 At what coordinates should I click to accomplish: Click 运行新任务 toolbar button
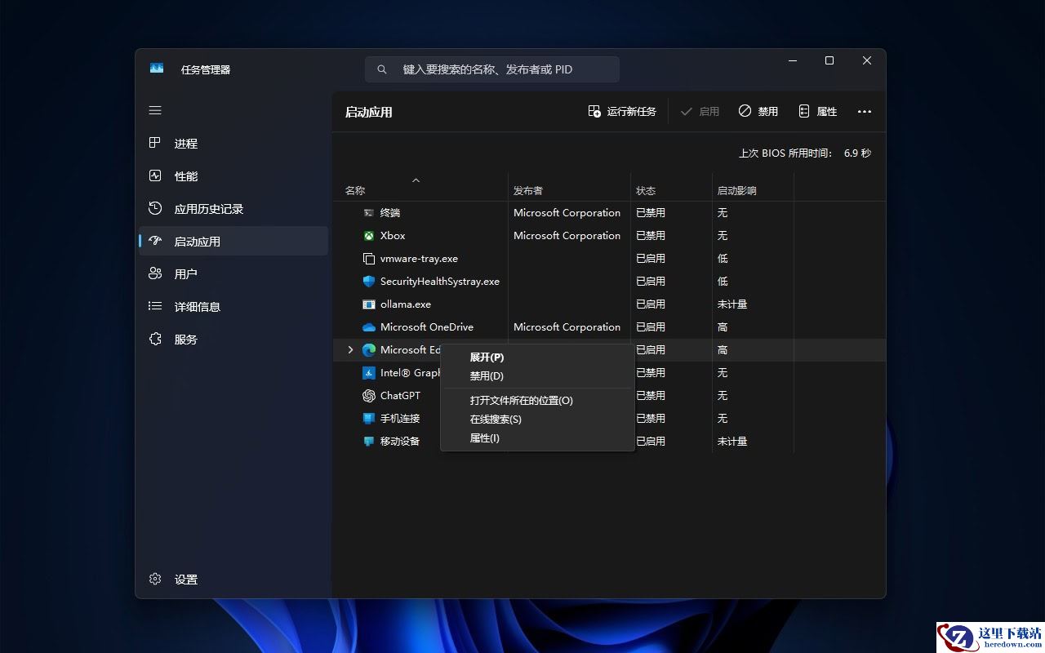[x=622, y=112]
